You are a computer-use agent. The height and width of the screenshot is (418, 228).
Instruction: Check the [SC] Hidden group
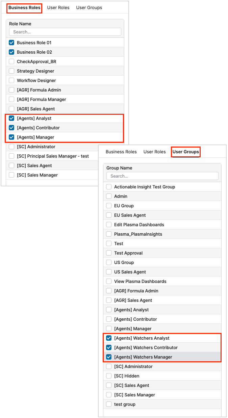(x=109, y=376)
